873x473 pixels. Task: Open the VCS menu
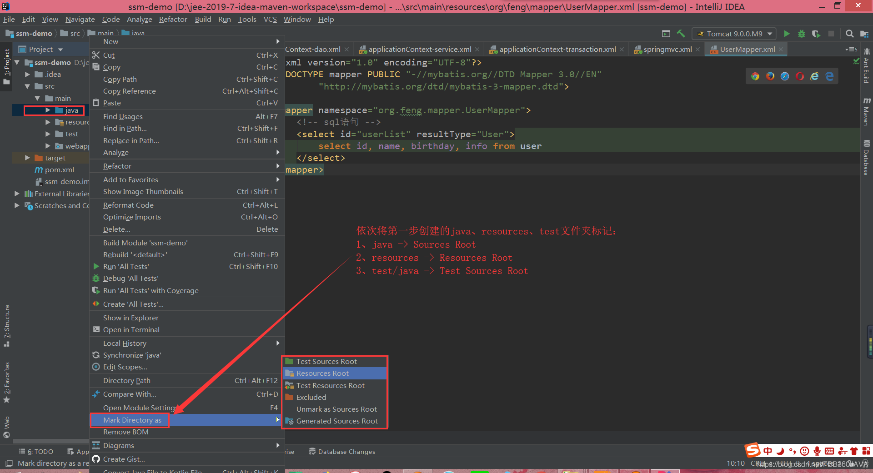tap(270, 19)
